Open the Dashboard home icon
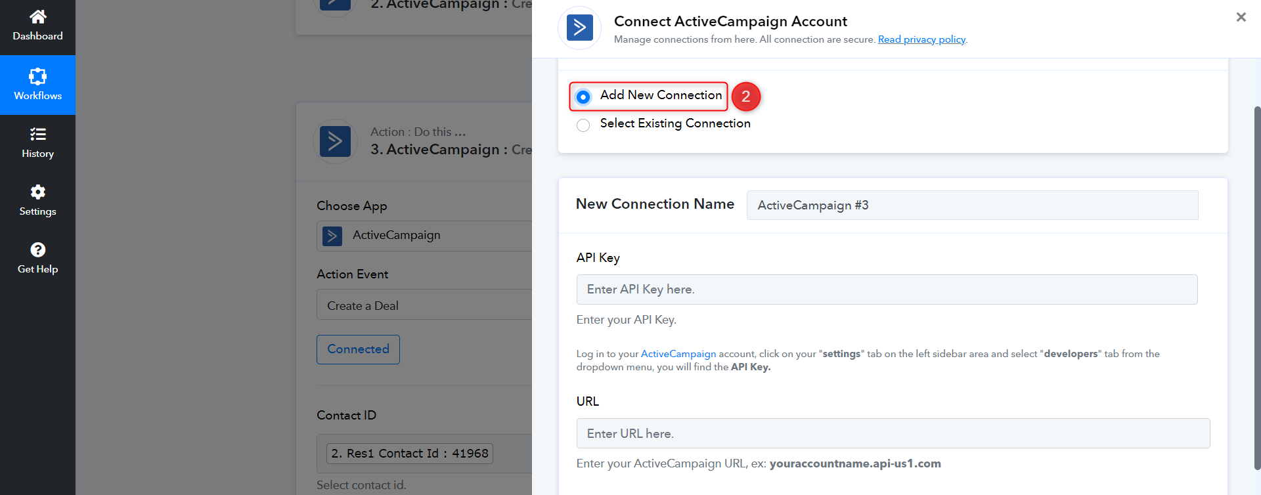1261x495 pixels. tap(38, 16)
